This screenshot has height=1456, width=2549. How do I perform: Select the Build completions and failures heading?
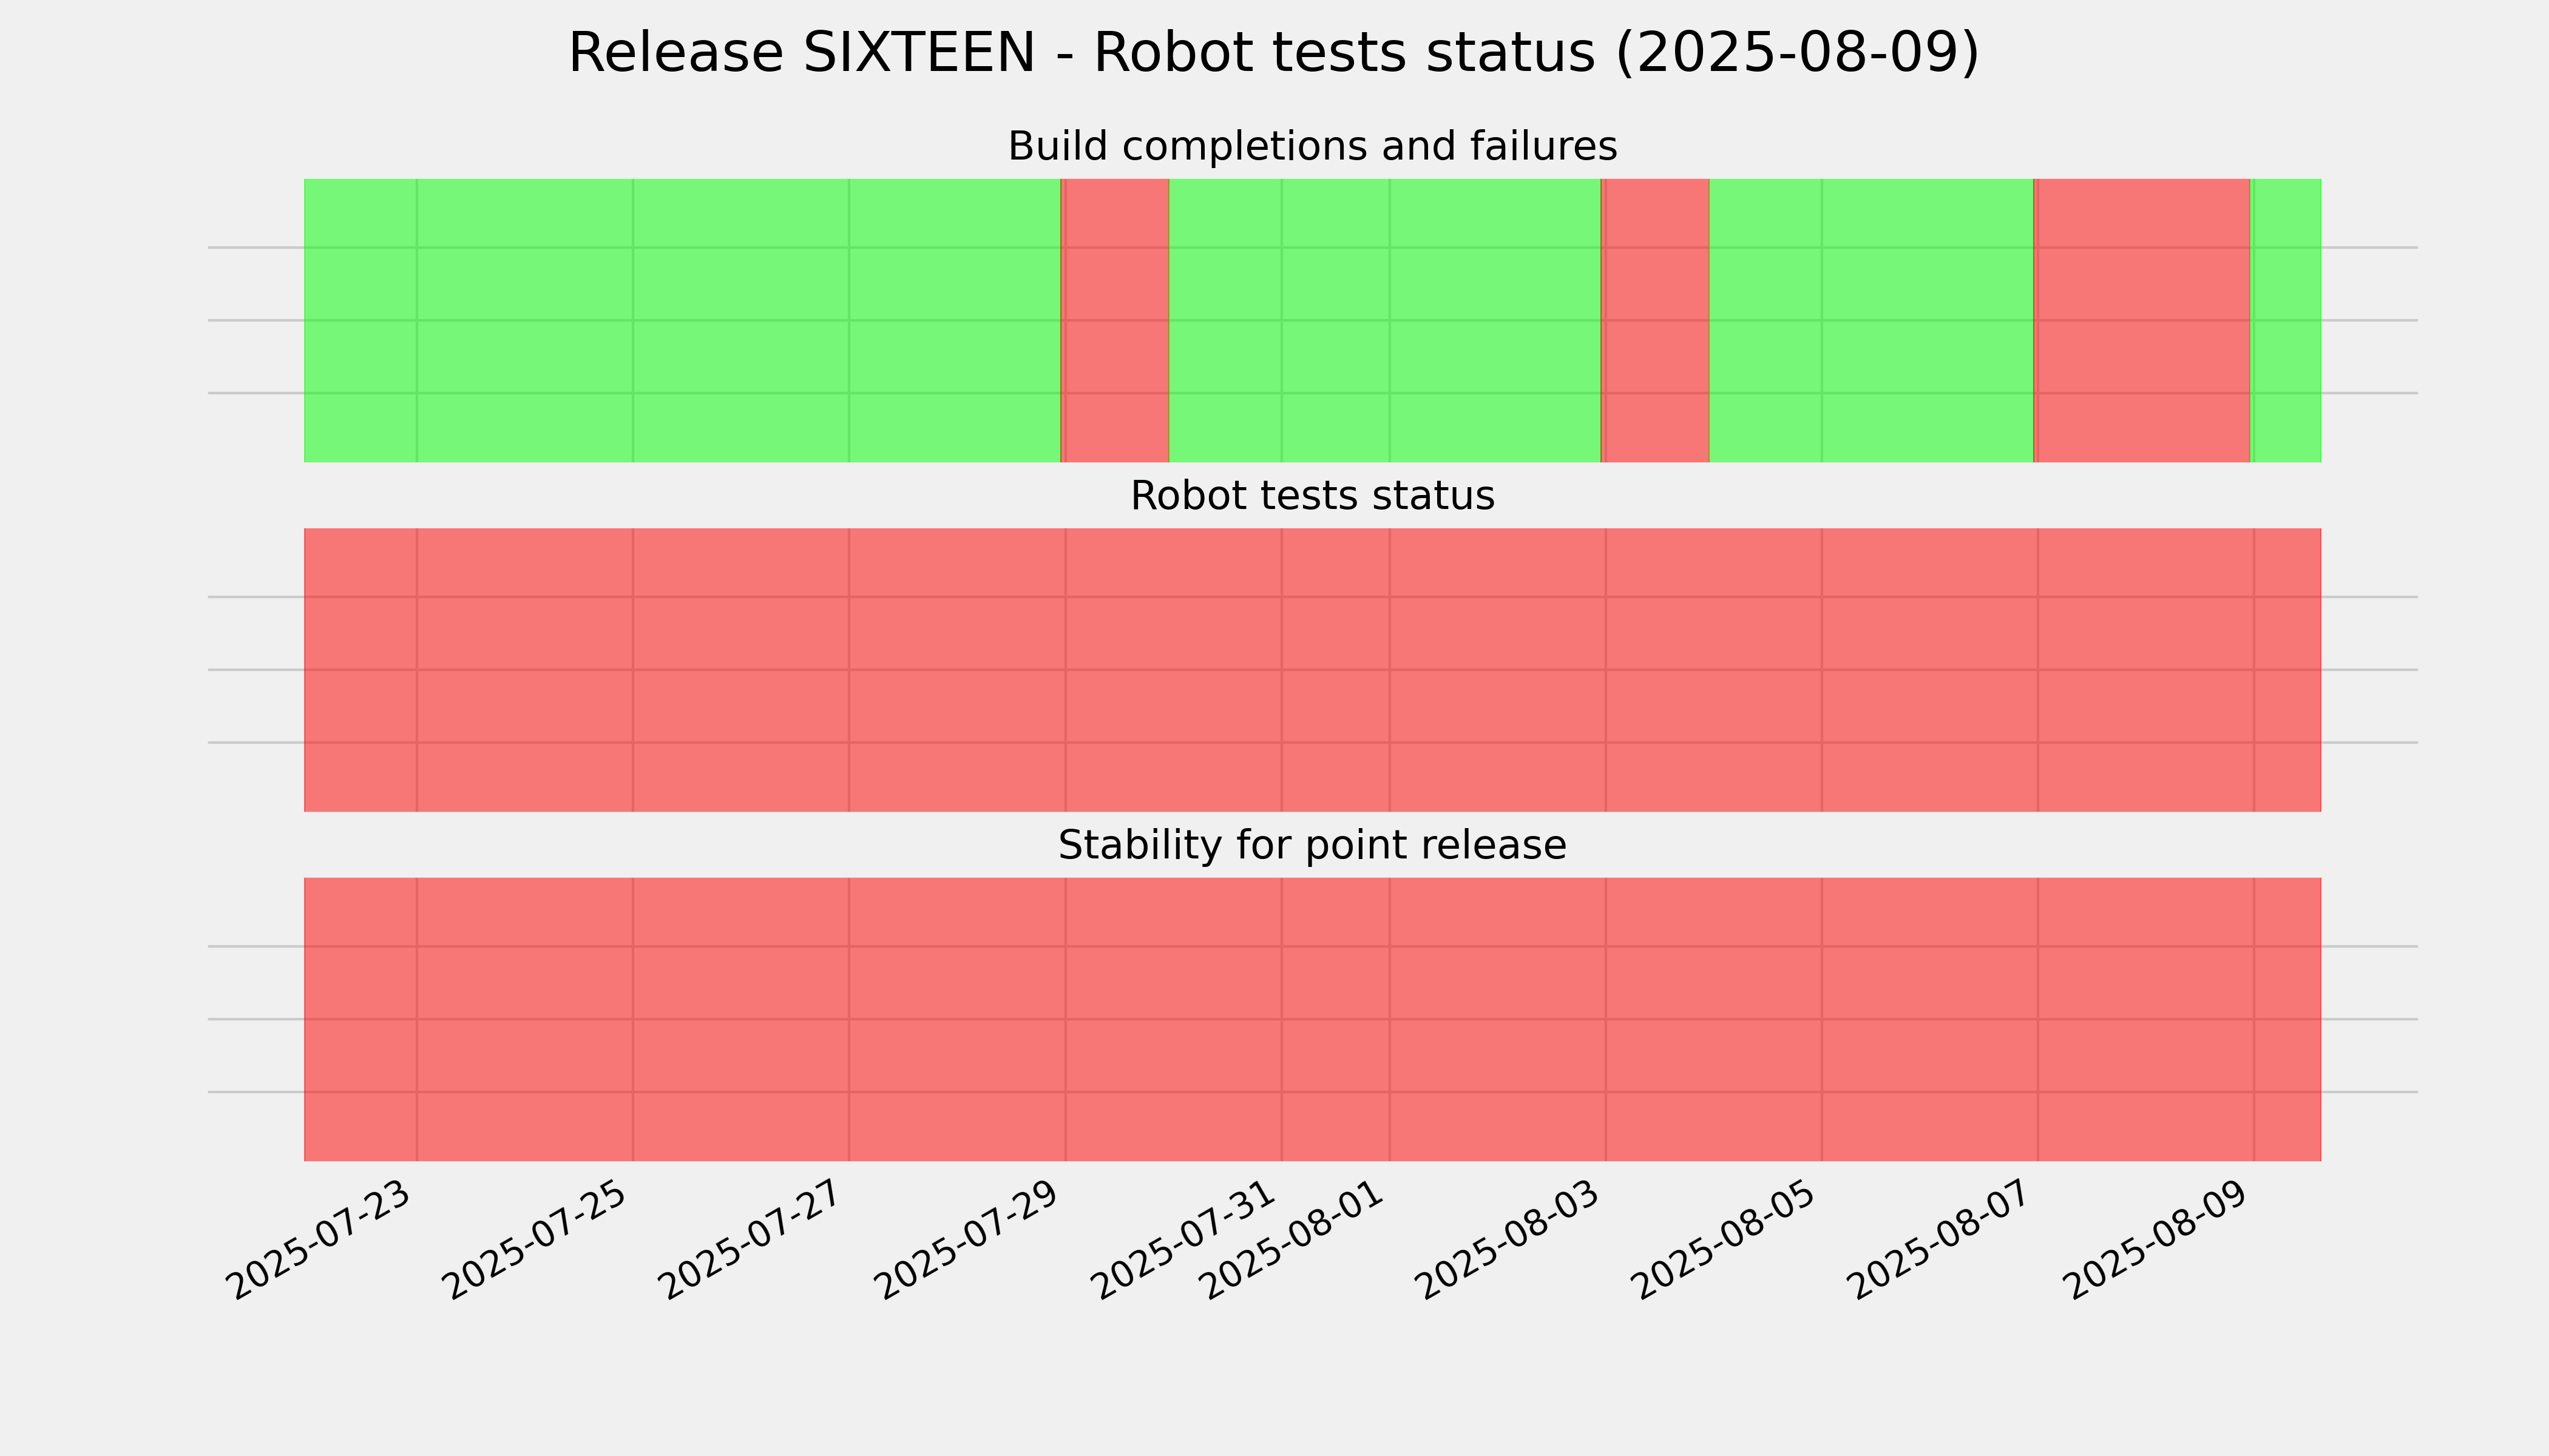click(x=1312, y=146)
